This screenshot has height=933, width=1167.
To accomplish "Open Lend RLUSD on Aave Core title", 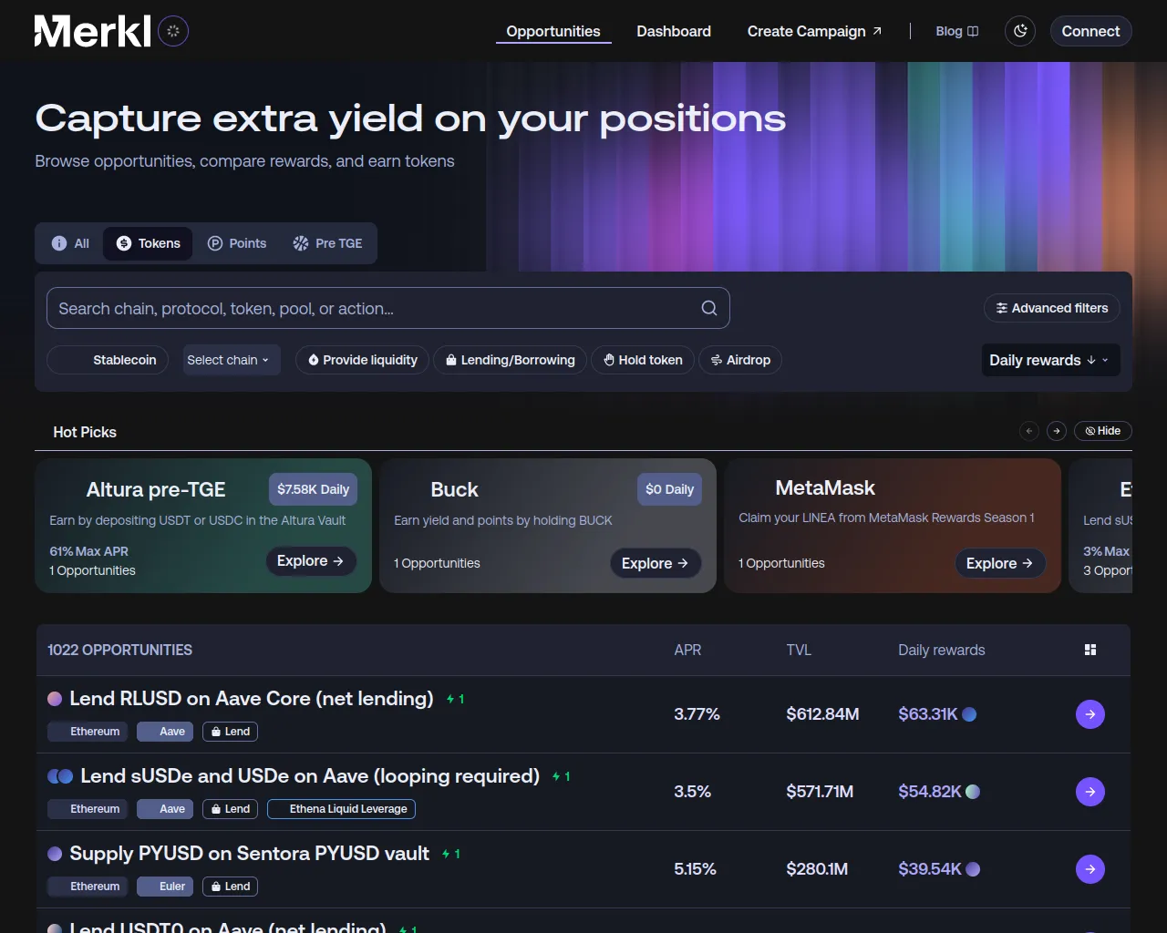I will click(252, 699).
